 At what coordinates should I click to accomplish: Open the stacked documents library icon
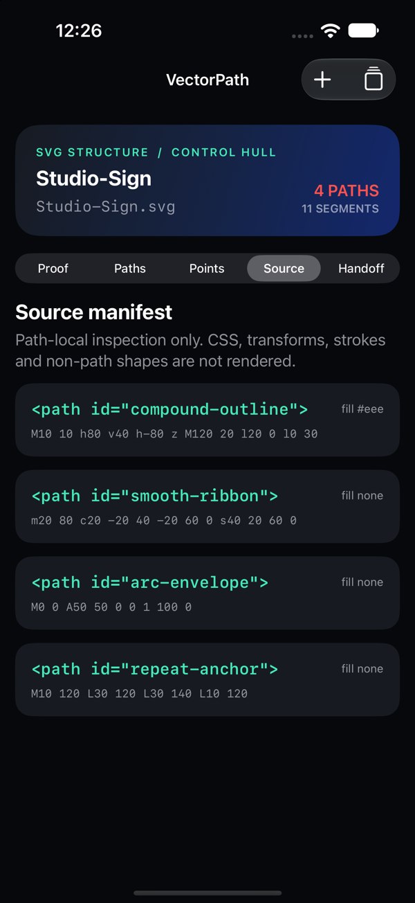[373, 79]
